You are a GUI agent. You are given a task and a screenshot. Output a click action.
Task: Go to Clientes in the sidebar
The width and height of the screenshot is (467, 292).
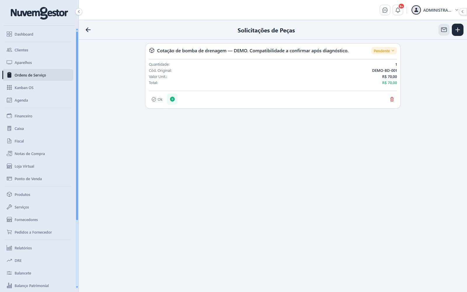[38, 50]
